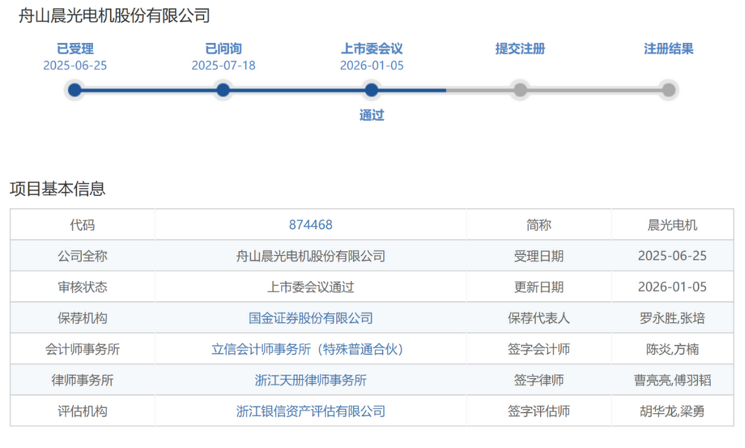Select the 晨光电机 abbreviation cell
The height and width of the screenshot is (448, 745).
tap(673, 224)
